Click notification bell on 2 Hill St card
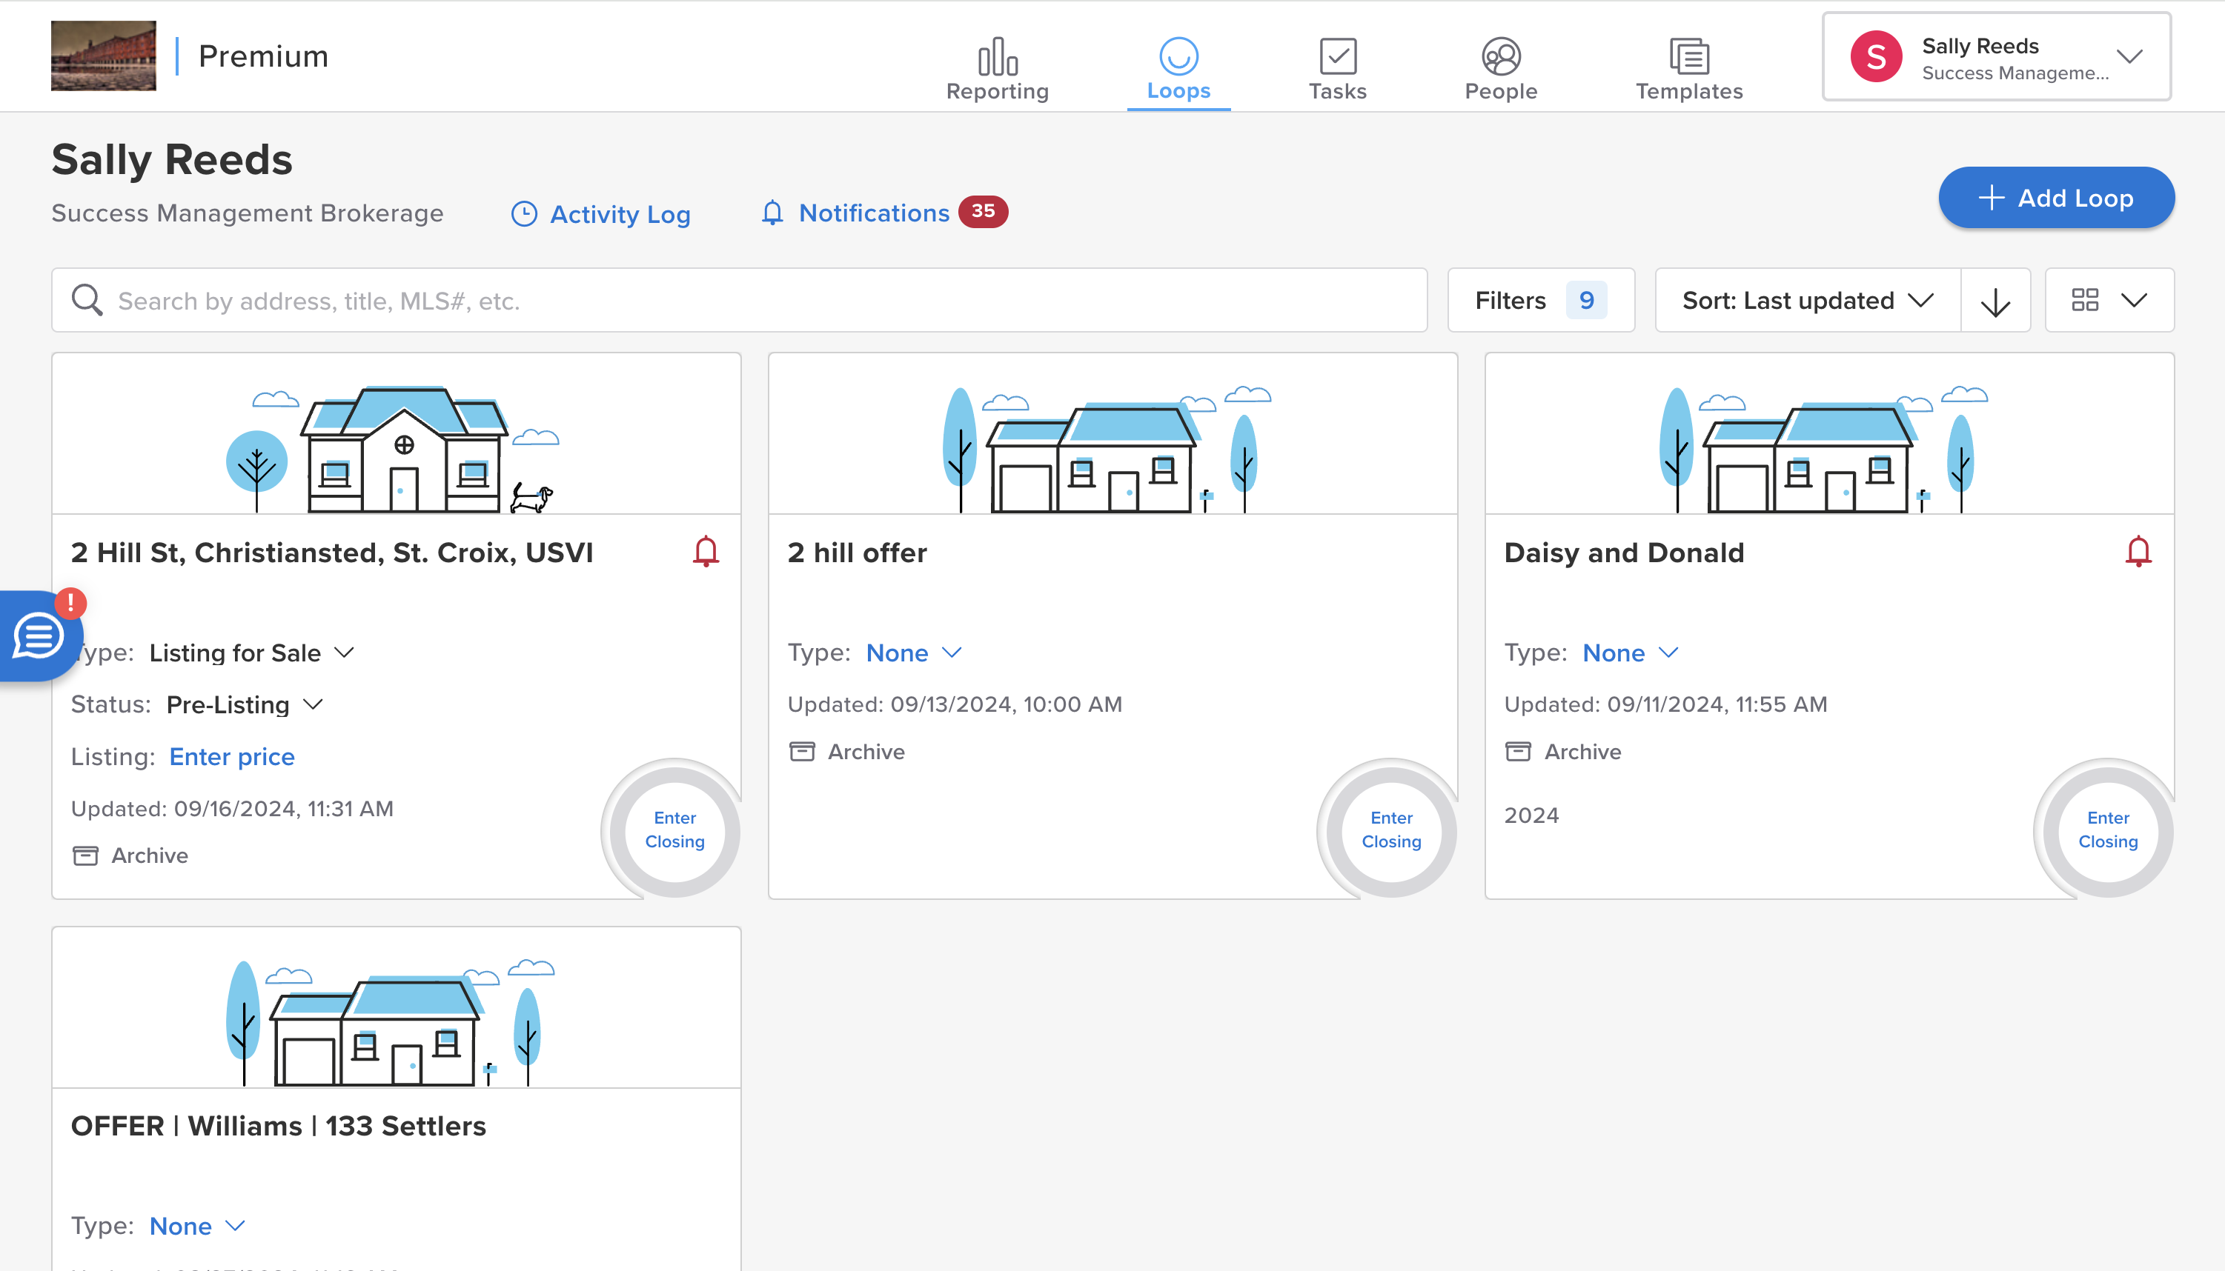The height and width of the screenshot is (1271, 2225). point(706,552)
